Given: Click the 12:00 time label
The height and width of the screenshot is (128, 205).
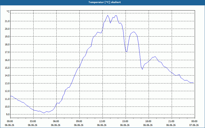Looking at the screenshot, I should point(102,121).
